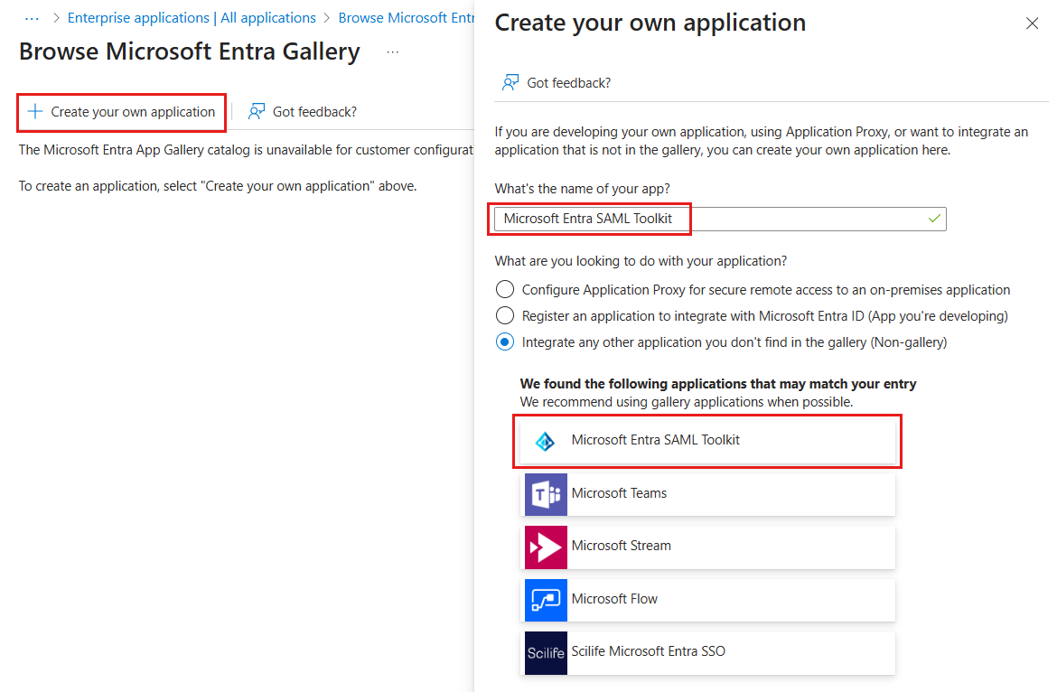The width and height of the screenshot is (1057, 692).
Task: Click the Scilife logo icon
Action: click(546, 652)
